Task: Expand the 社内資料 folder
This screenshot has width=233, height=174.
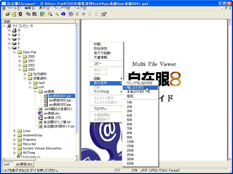Action: 25,74
